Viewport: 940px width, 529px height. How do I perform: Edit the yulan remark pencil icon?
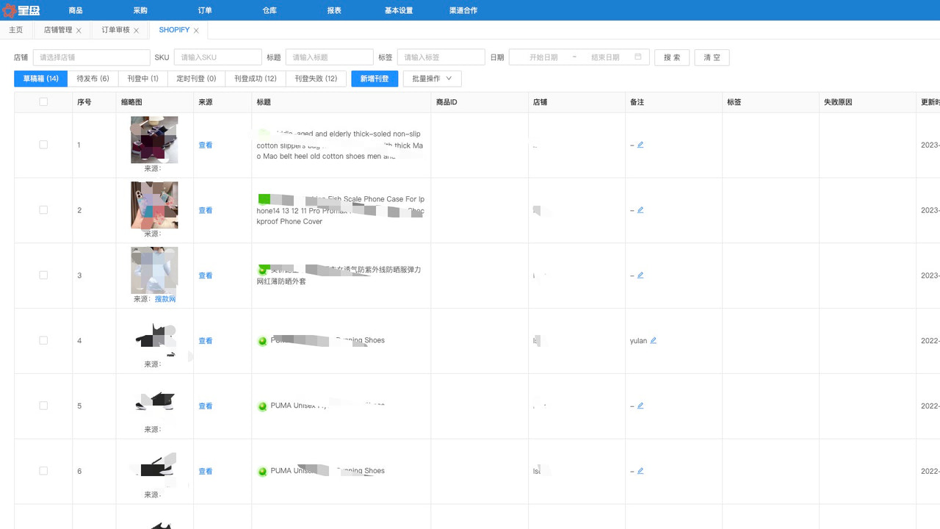(x=654, y=340)
